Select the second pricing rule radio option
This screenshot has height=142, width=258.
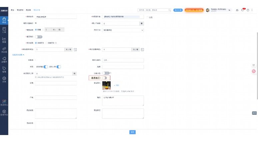click(x=46, y=43)
